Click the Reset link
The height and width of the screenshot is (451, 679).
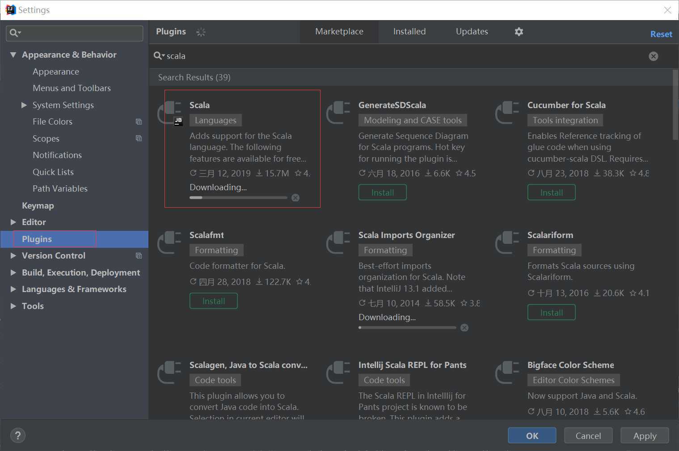[x=661, y=34]
